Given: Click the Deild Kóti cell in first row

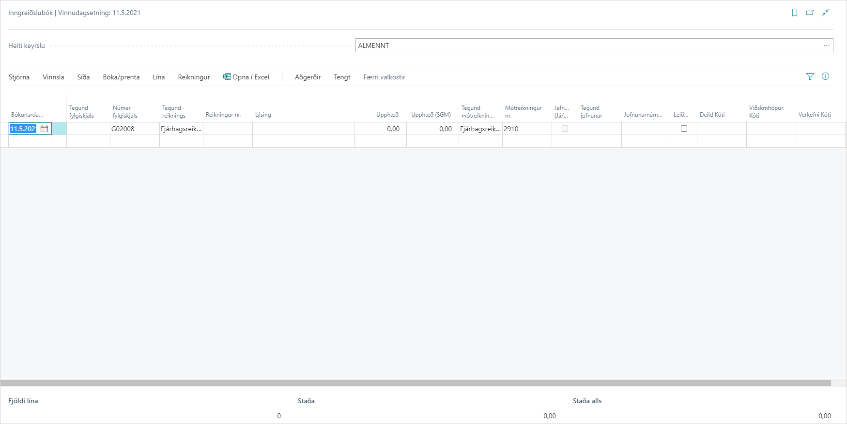Looking at the screenshot, I should [722, 129].
